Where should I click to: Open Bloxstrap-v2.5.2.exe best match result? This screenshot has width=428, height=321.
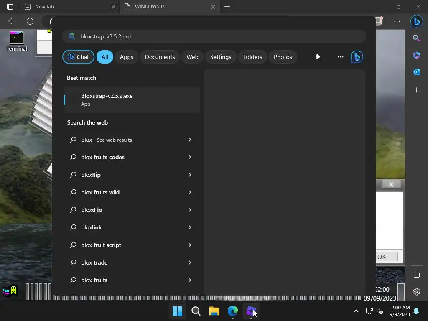[x=132, y=99]
